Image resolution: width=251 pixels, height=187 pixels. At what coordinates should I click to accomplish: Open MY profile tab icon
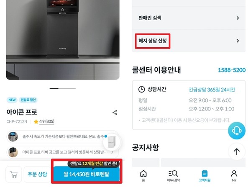tap(234, 176)
